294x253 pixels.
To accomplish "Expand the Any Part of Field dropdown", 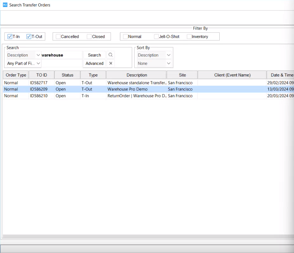I will tap(24, 63).
